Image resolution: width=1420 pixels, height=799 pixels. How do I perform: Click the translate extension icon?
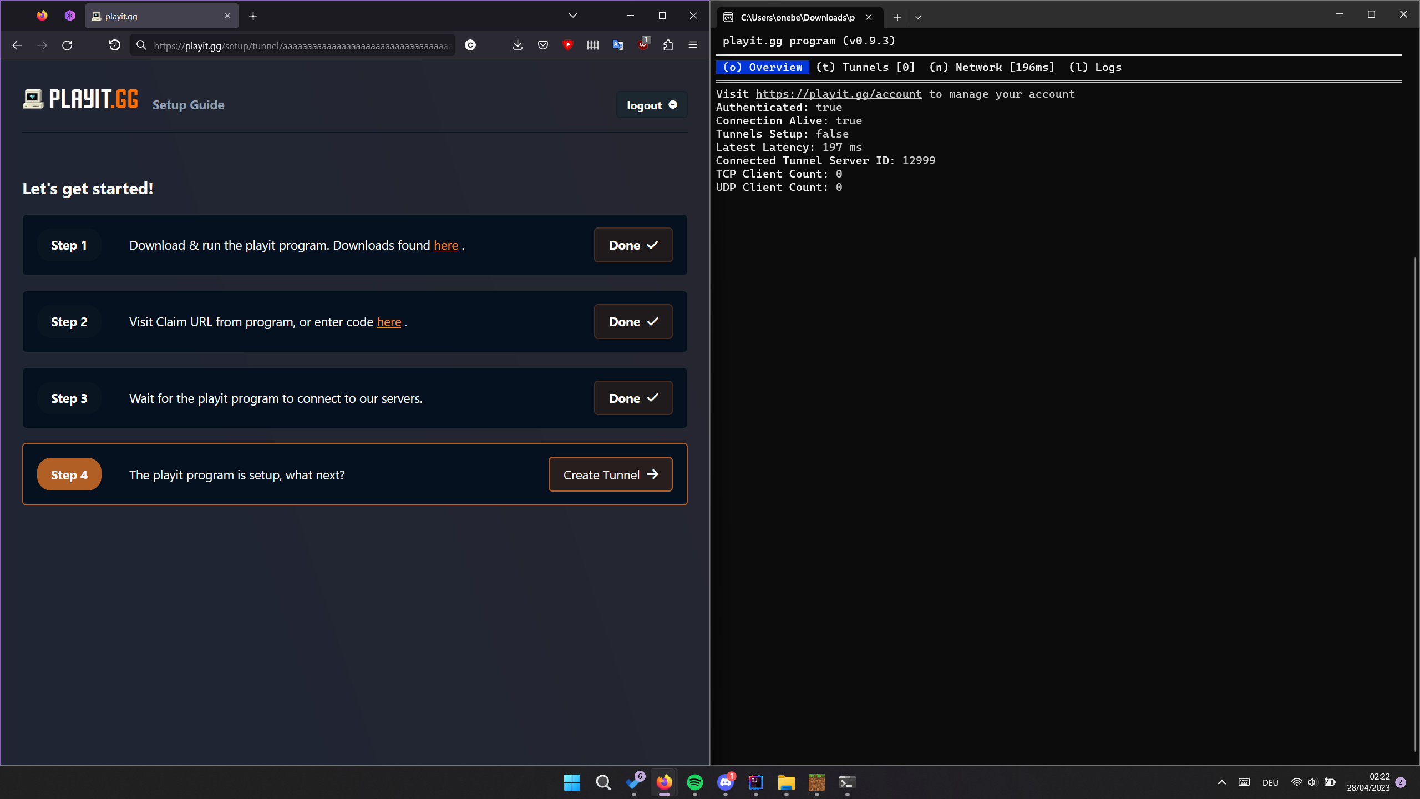(x=617, y=45)
